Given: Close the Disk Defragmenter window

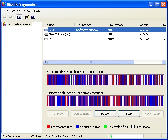Looking at the screenshot, I should [164, 4].
